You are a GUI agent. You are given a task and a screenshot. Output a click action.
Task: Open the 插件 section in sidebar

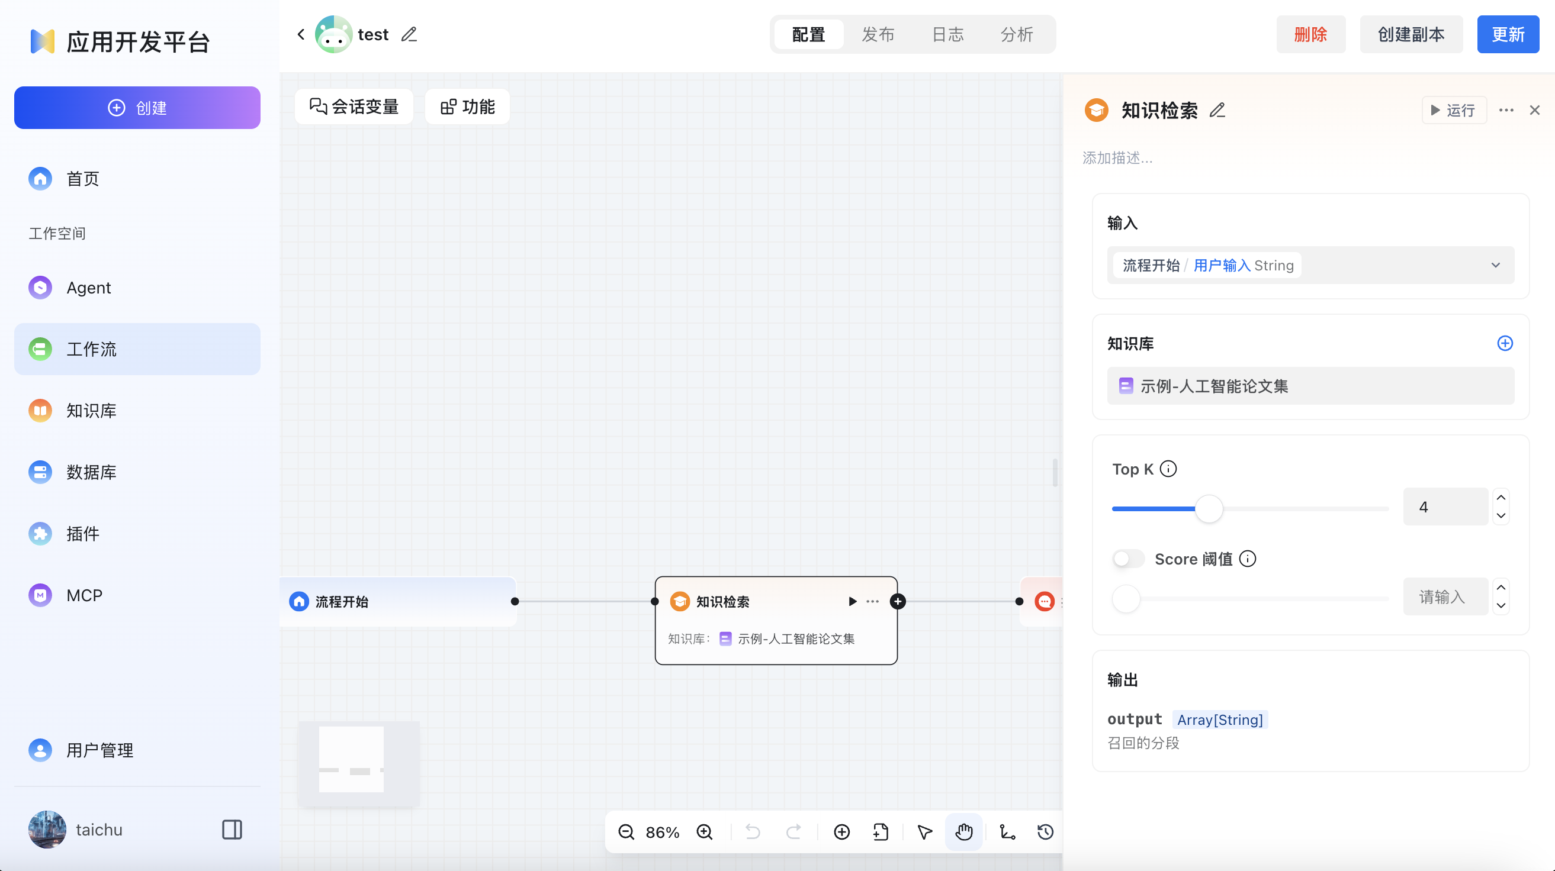point(82,533)
